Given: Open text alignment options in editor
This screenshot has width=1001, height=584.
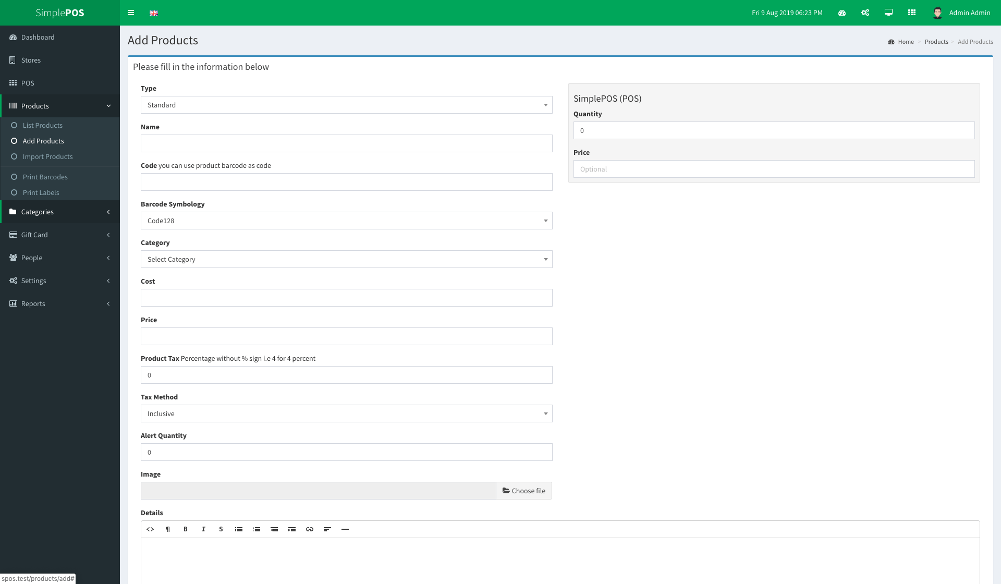Looking at the screenshot, I should click(327, 529).
